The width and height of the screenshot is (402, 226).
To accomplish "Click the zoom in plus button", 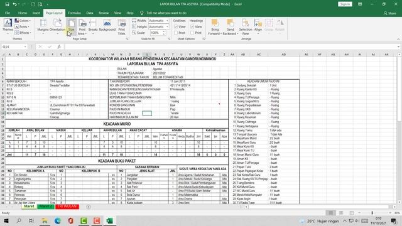I will pyautogui.click(x=390, y=213).
